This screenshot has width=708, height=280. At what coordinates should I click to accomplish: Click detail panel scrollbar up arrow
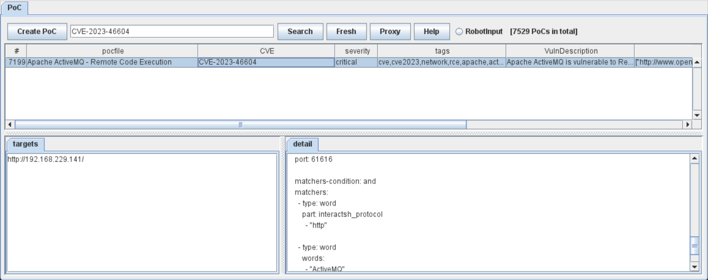pyautogui.click(x=695, y=159)
